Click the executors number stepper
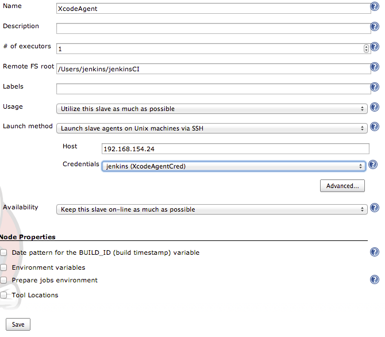This screenshot has height=337, width=385. 366,49
